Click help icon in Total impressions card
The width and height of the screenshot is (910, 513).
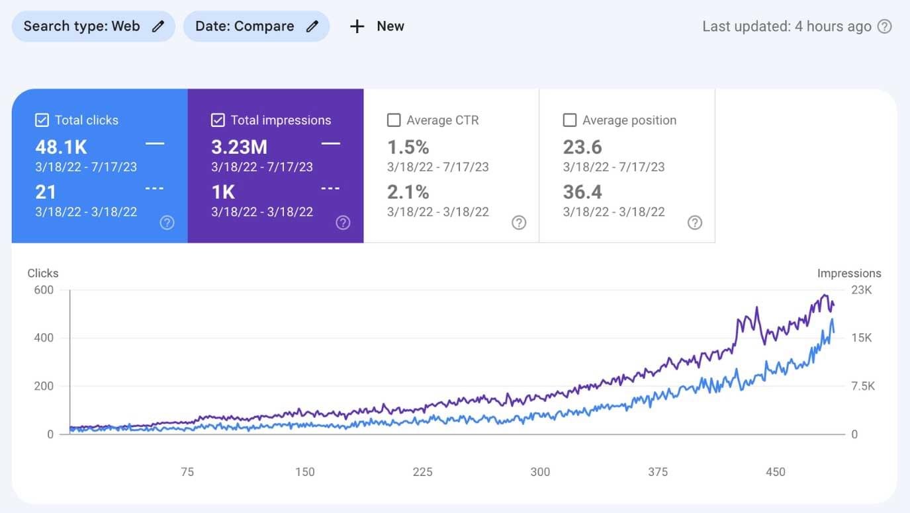pyautogui.click(x=343, y=223)
